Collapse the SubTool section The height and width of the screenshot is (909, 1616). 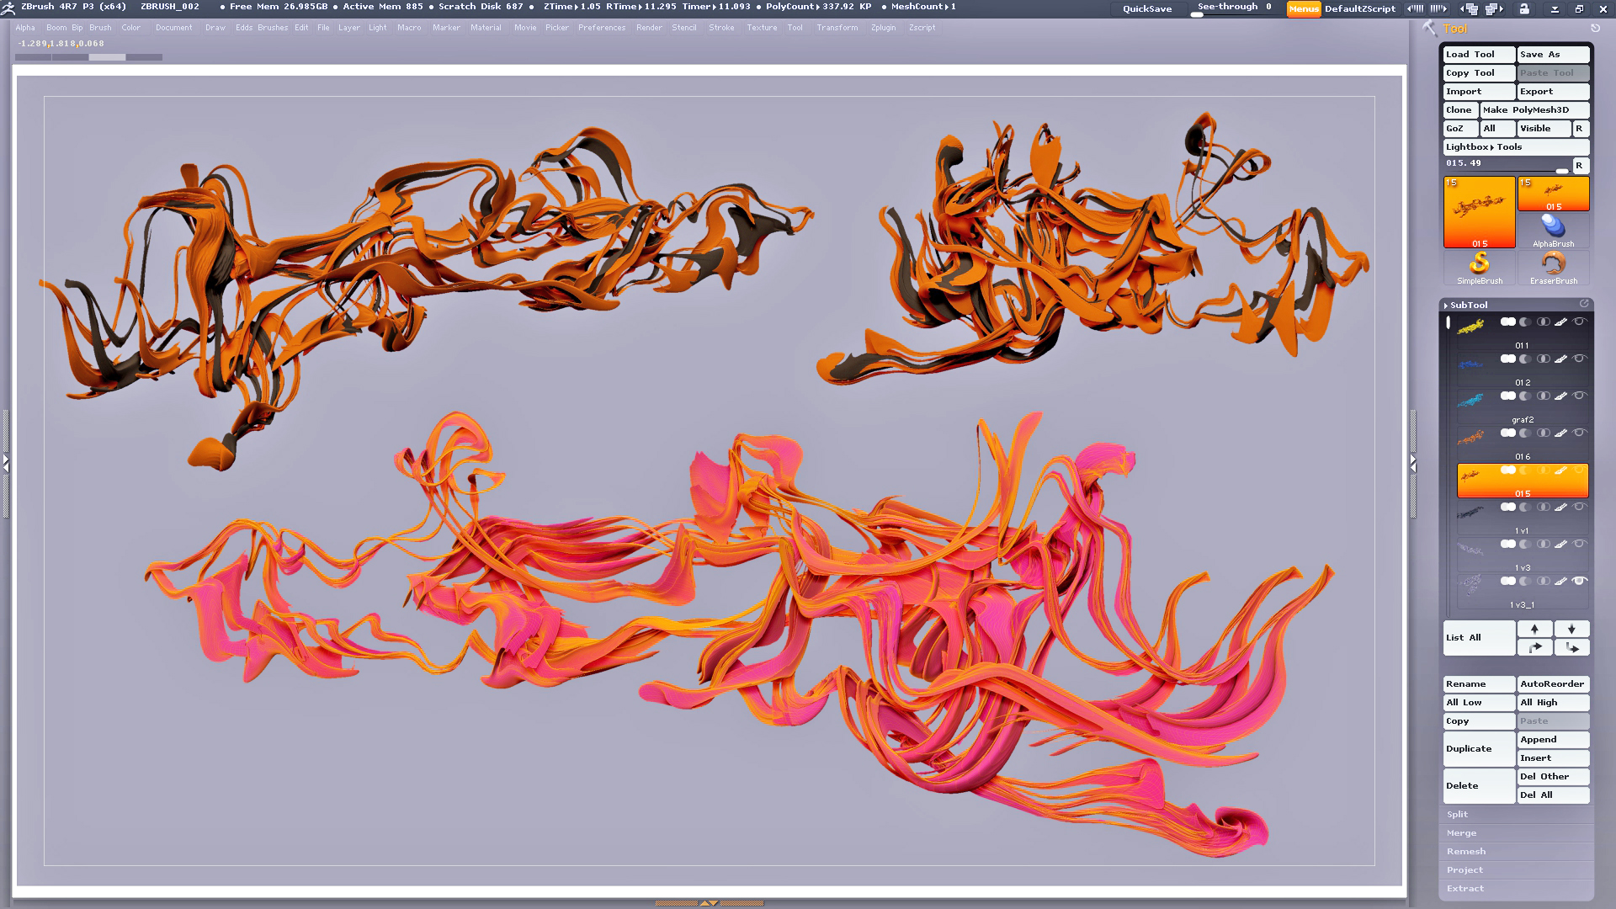(1468, 305)
